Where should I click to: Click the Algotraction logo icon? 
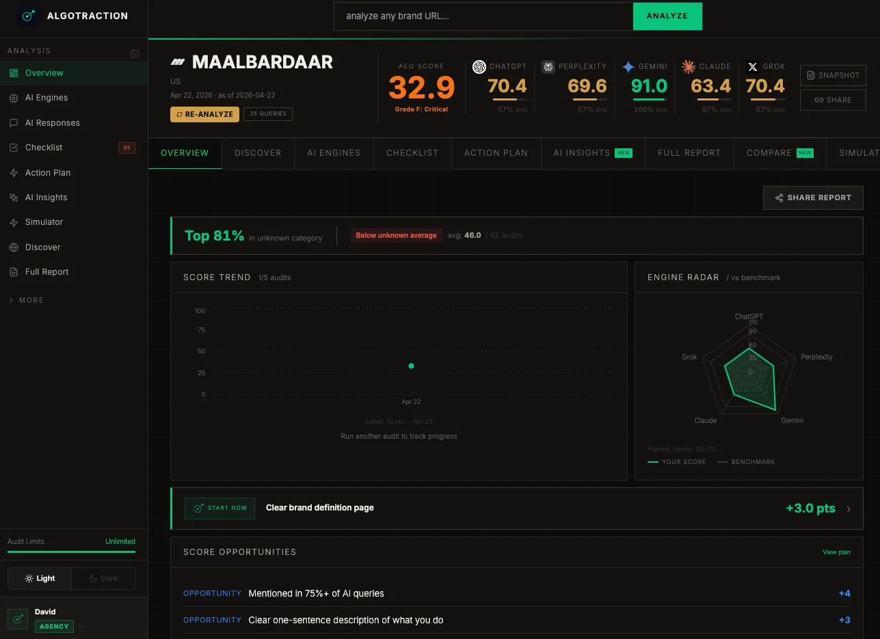point(28,16)
